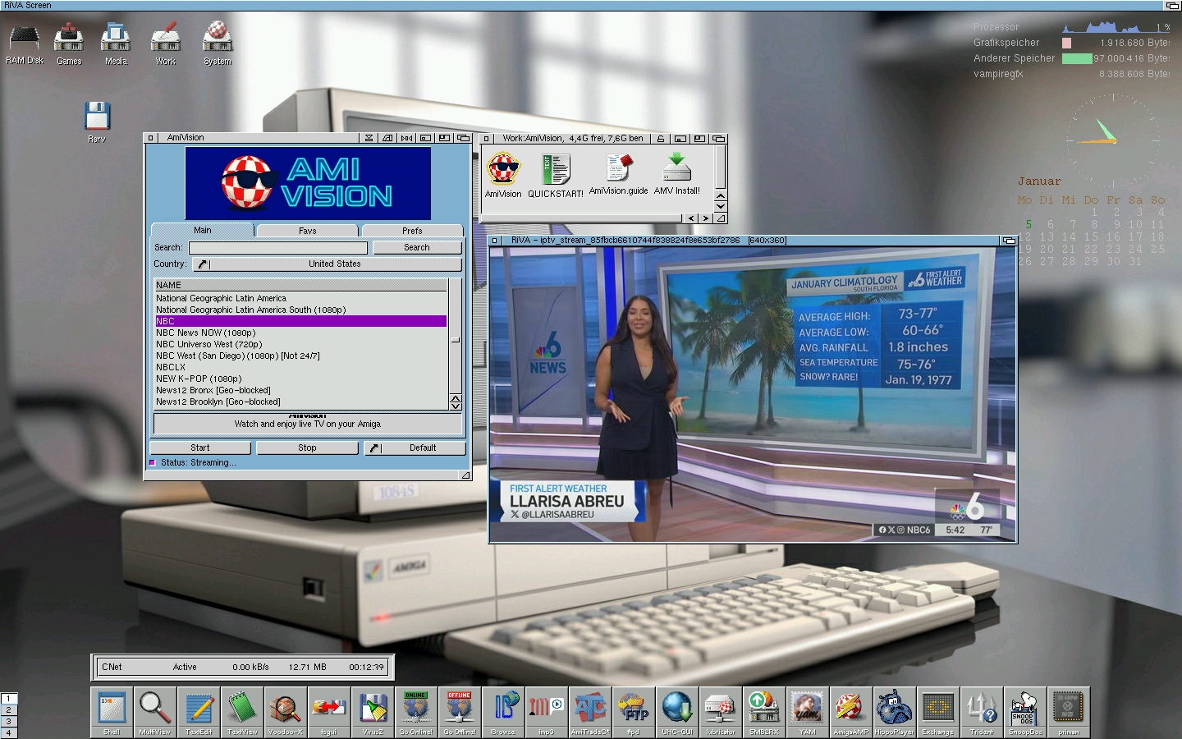Open the System drive icon
Image resolution: width=1182 pixels, height=739 pixels.
(218, 43)
